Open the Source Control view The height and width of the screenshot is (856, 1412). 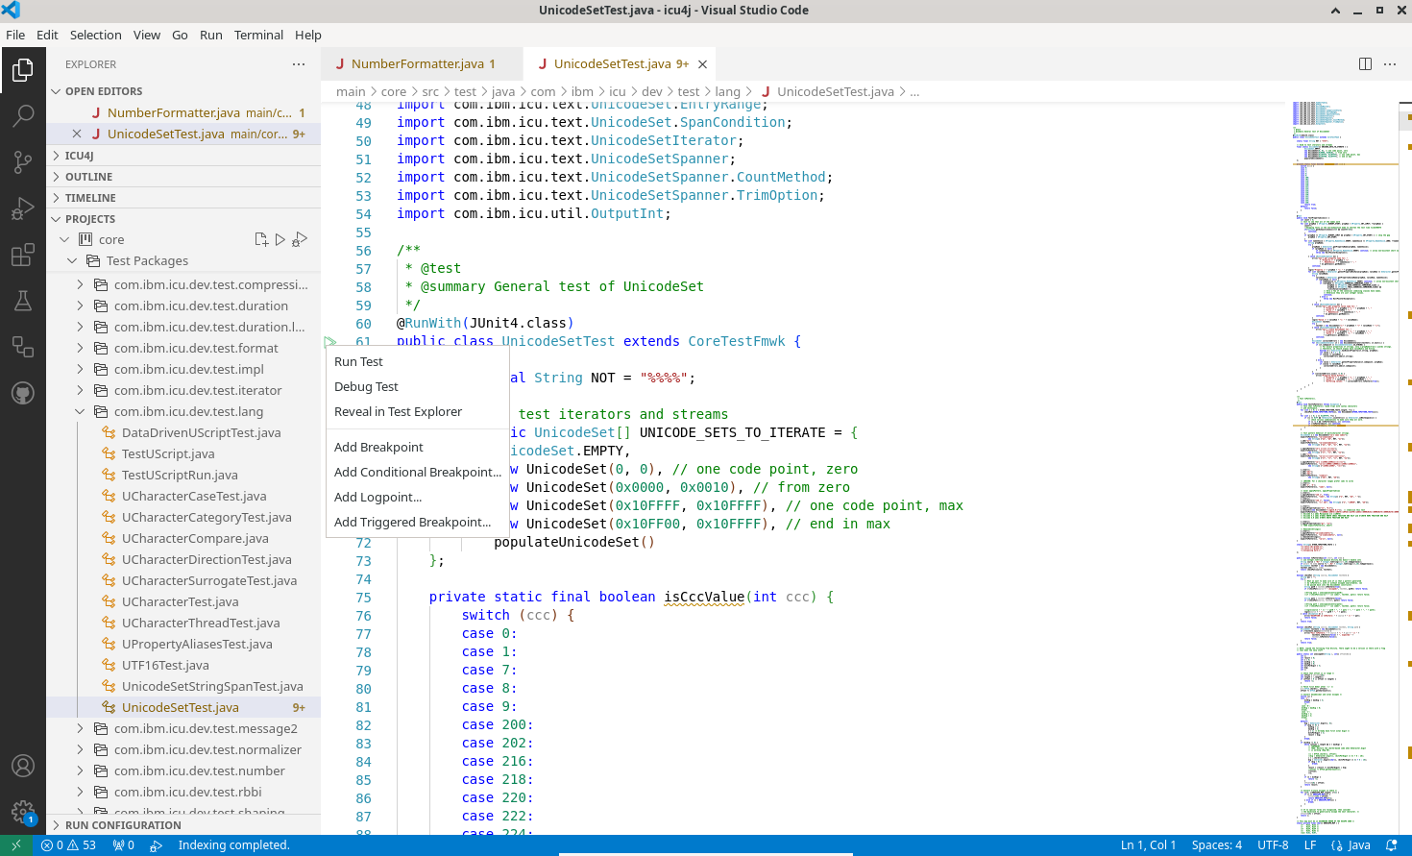pyautogui.click(x=23, y=162)
